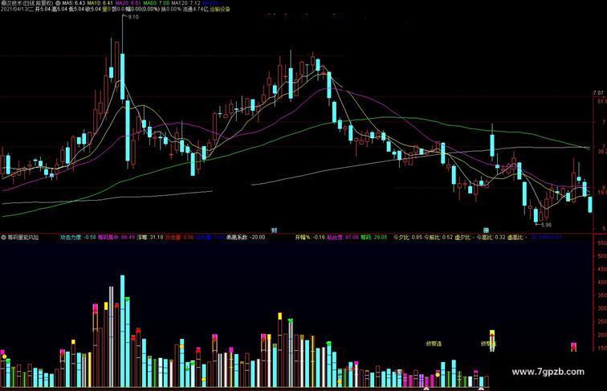Viewport: 607px width, 391px height.
Task: Open the 筹码量能风险 indicator settings icon
Action: coord(3,237)
